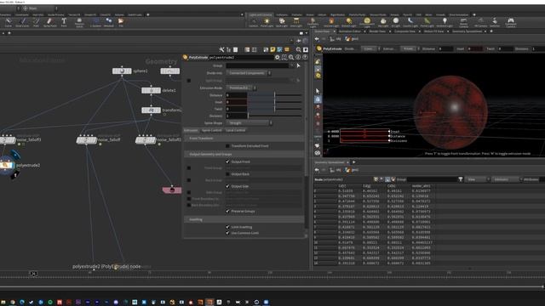Add a new pane tab beside the lower Geometry Spreadsheet tab

pyautogui.click(x=354, y=162)
